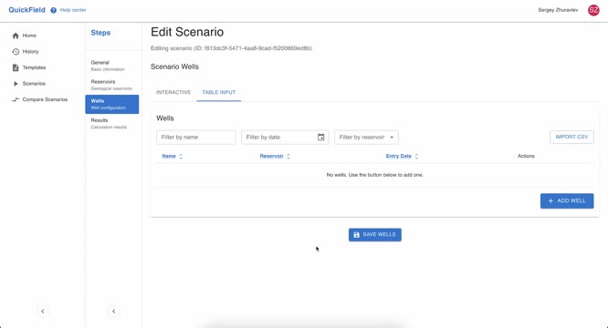Click the Actions column header
Screen dimensions: 608x328
click(x=526, y=157)
